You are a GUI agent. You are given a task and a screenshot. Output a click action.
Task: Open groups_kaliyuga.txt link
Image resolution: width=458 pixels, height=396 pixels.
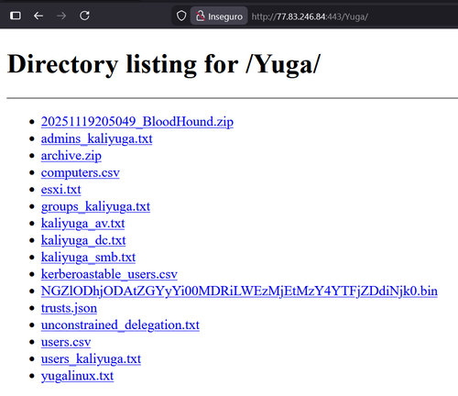[x=95, y=206]
